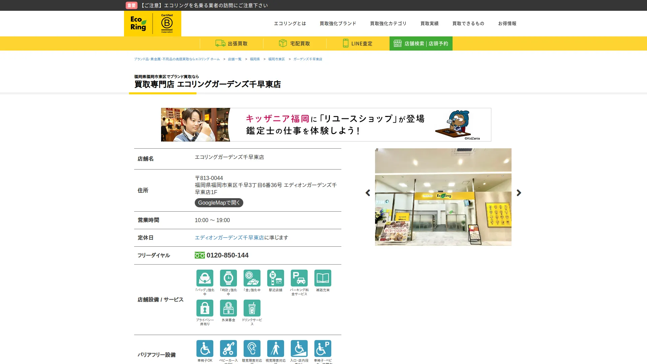Click the 駅近店舗 station icon
The height and width of the screenshot is (364, 647).
[x=276, y=278]
